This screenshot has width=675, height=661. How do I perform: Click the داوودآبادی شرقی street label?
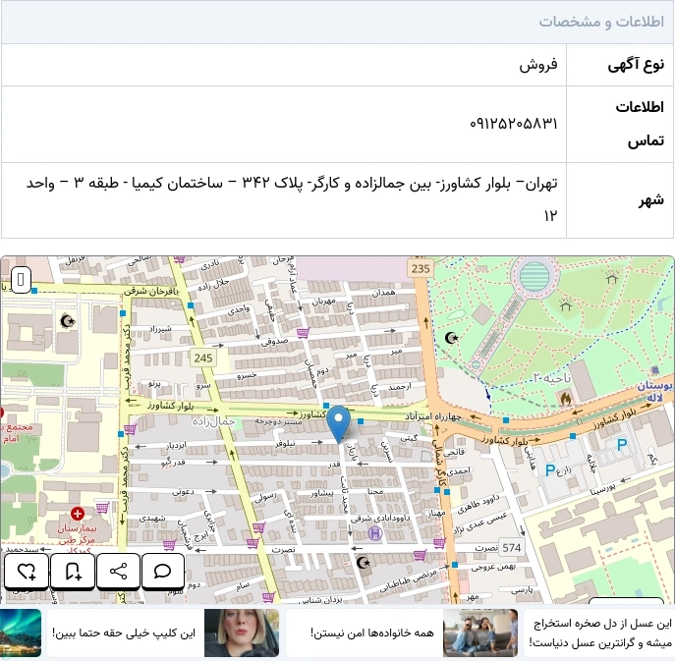[x=380, y=519]
